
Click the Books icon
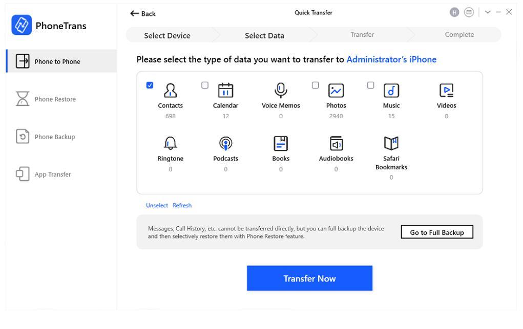coord(281,143)
